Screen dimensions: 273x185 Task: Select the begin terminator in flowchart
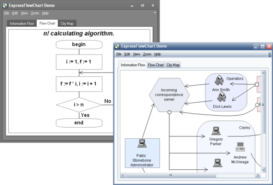(x=79, y=44)
